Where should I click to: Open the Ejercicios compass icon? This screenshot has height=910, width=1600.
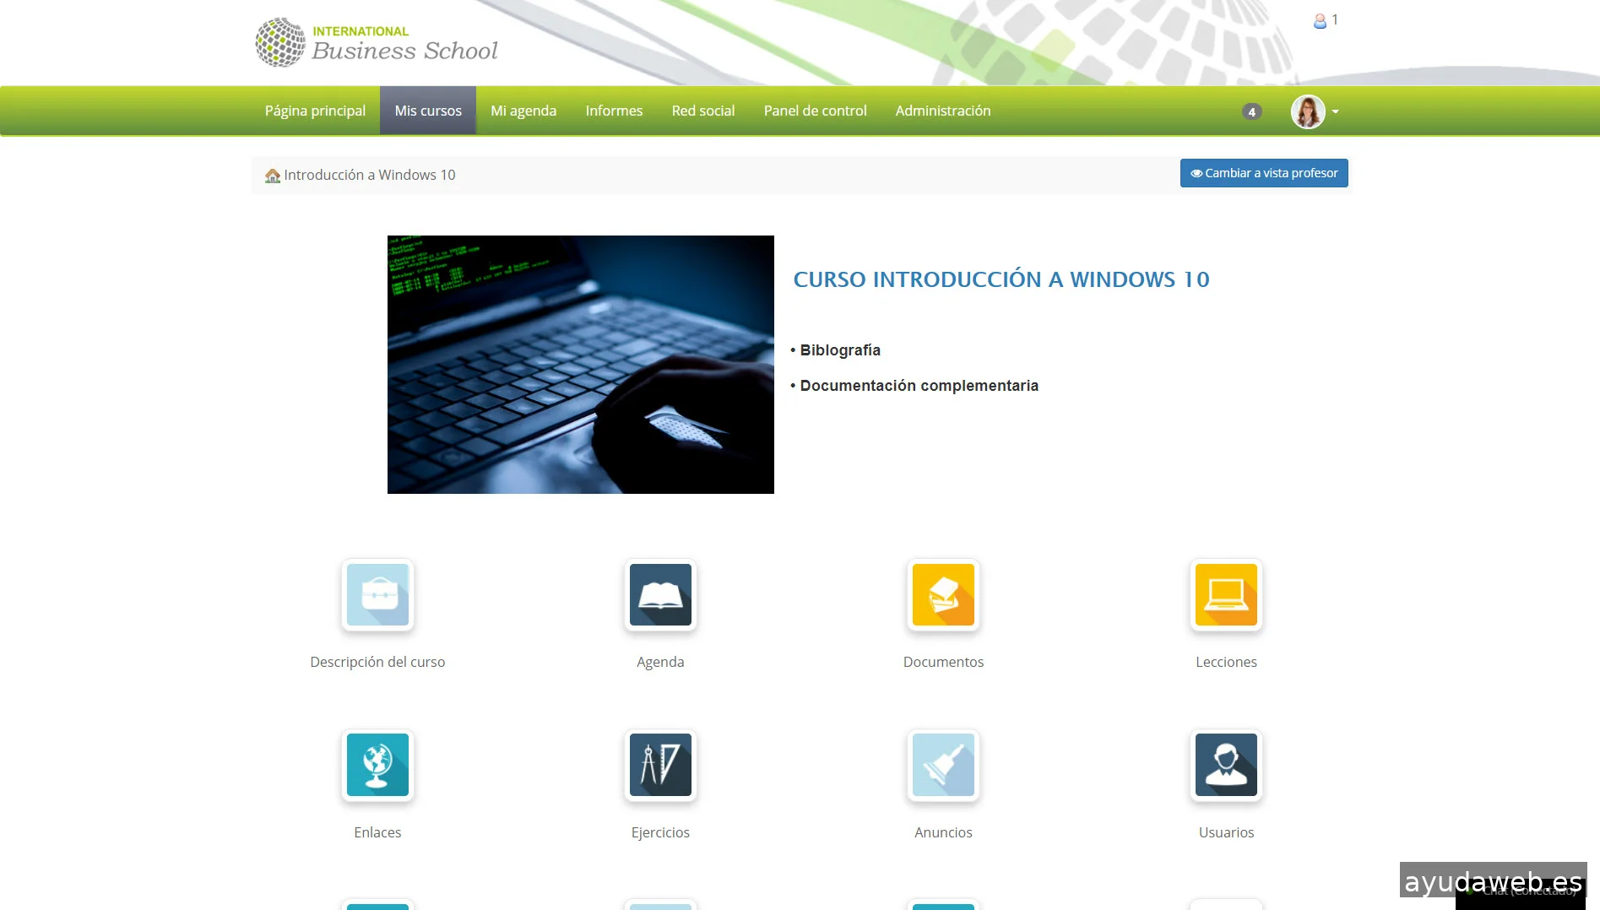[x=660, y=765]
